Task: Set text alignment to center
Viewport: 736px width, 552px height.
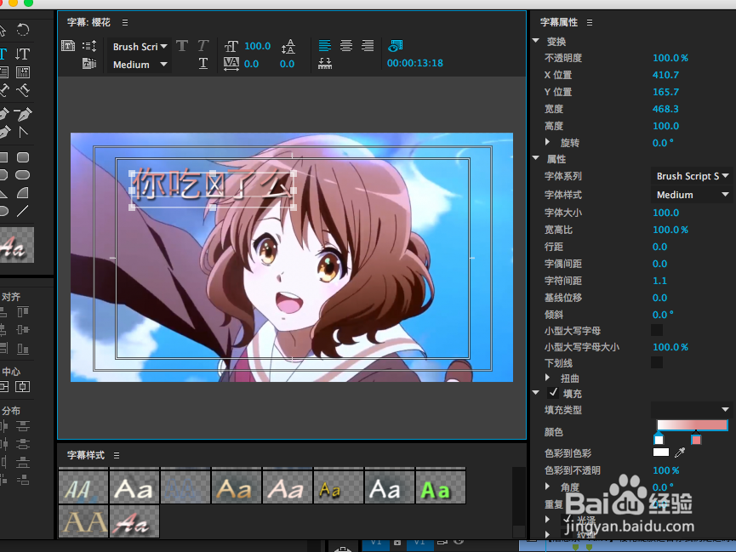Action: tap(346, 46)
